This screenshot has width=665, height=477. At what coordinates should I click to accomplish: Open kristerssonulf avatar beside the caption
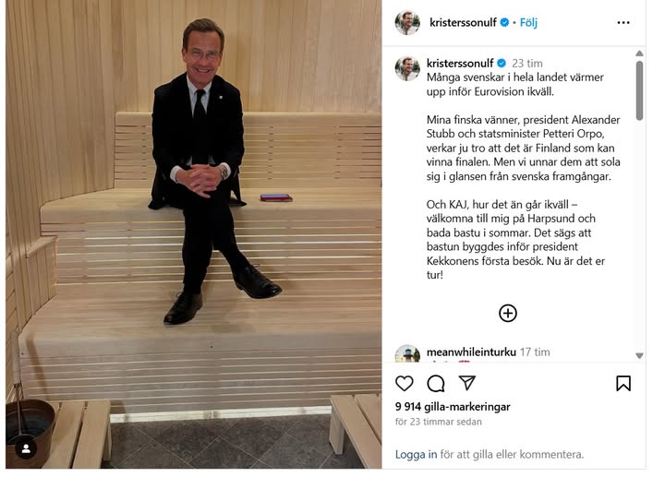coord(407,68)
